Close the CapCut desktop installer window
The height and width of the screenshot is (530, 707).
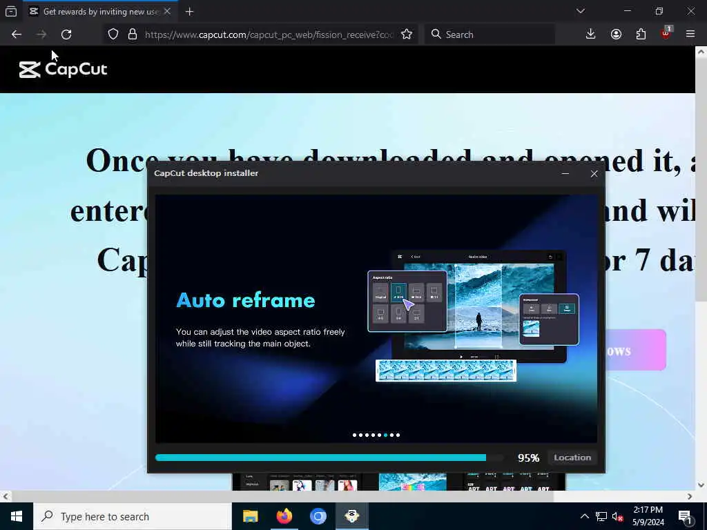[x=594, y=173]
